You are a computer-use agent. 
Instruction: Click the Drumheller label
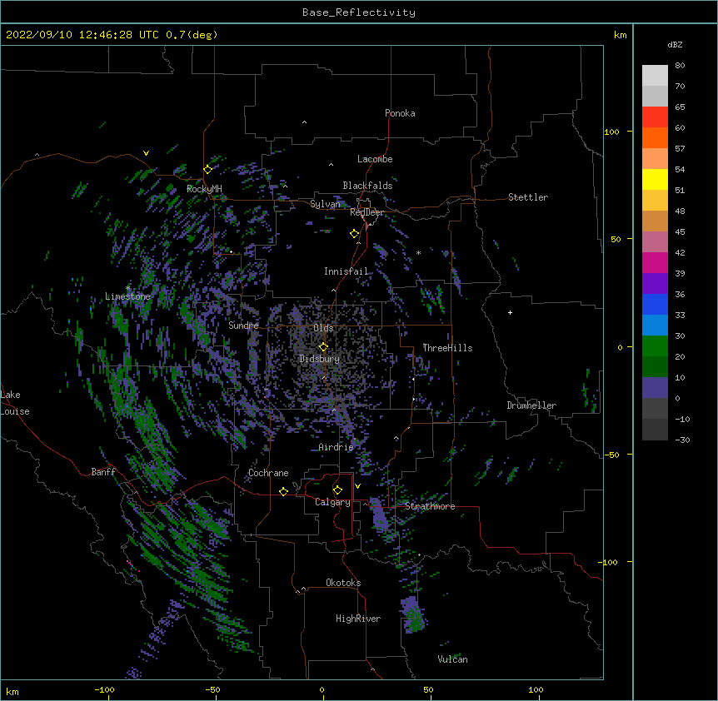click(x=531, y=405)
